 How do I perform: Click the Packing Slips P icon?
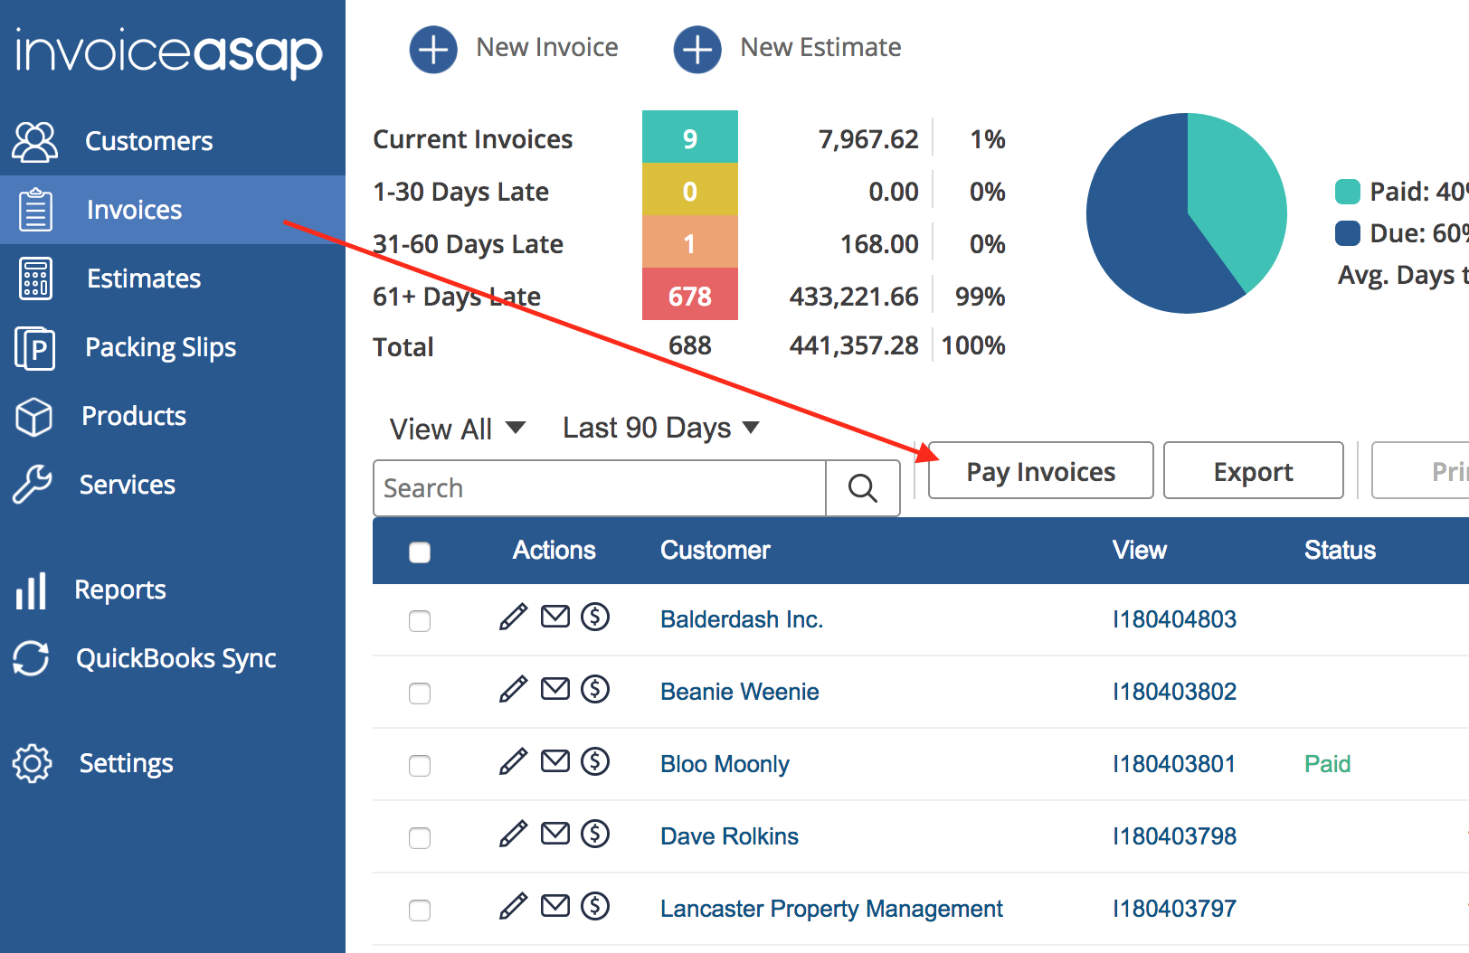click(35, 348)
